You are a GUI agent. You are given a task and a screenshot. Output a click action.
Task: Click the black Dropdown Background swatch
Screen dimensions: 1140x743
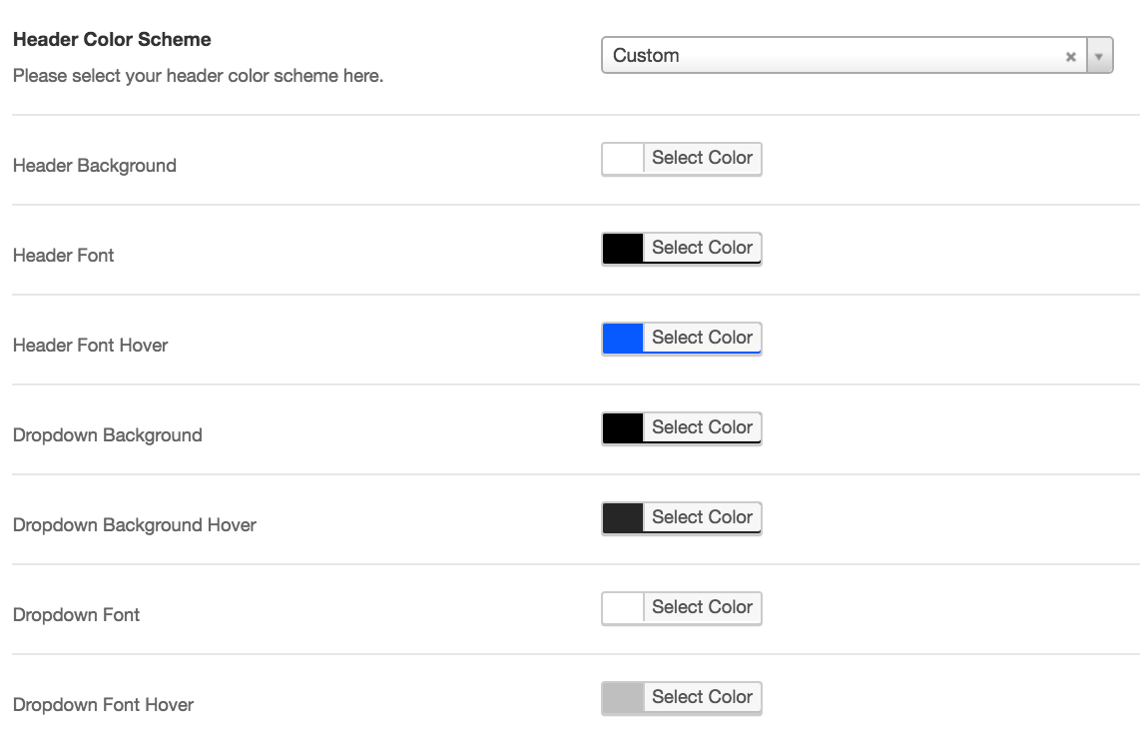click(x=623, y=428)
